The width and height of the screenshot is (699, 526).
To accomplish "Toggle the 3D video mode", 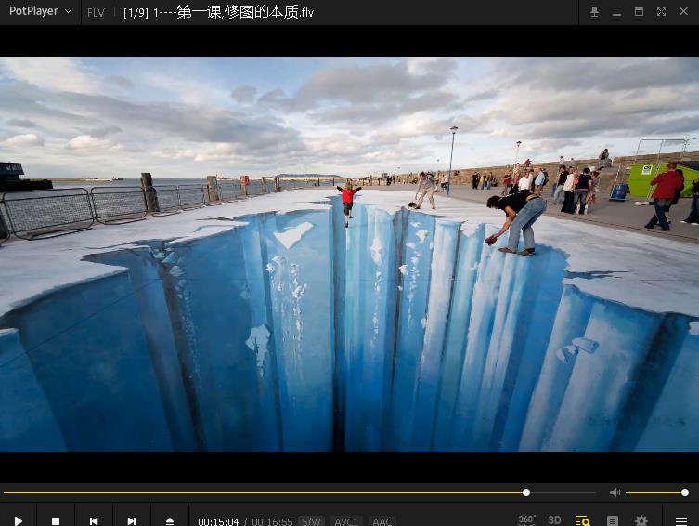I will point(554,520).
